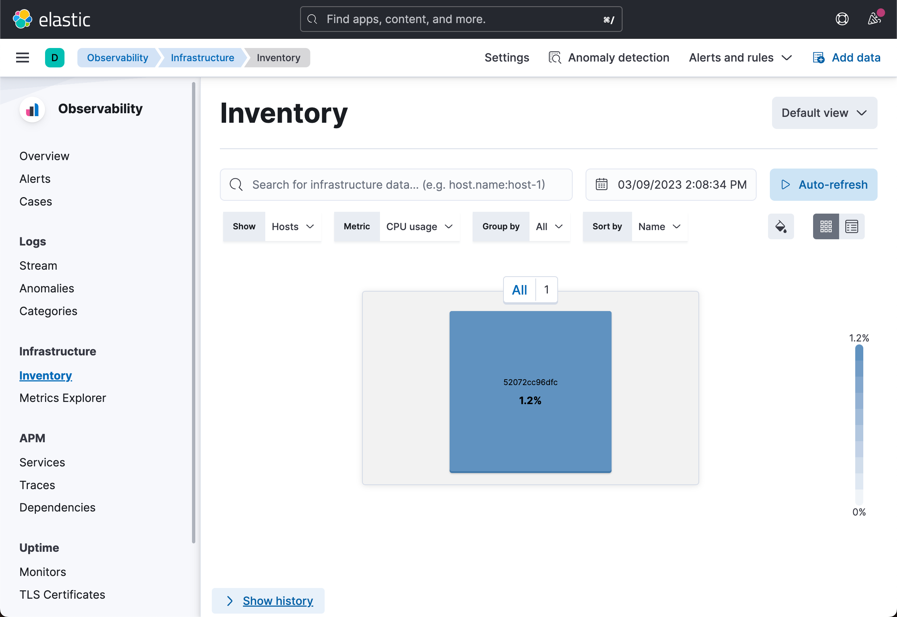897x617 pixels.
Task: Open TLS Certificates
Action: click(x=62, y=595)
